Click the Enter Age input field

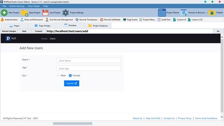[89, 69]
